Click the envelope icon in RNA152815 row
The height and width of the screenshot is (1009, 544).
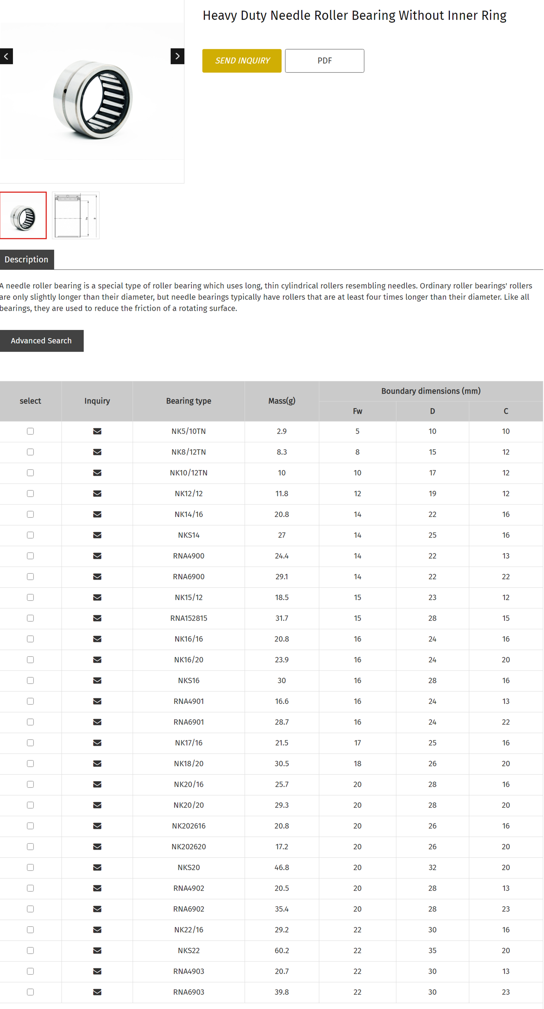click(x=97, y=618)
